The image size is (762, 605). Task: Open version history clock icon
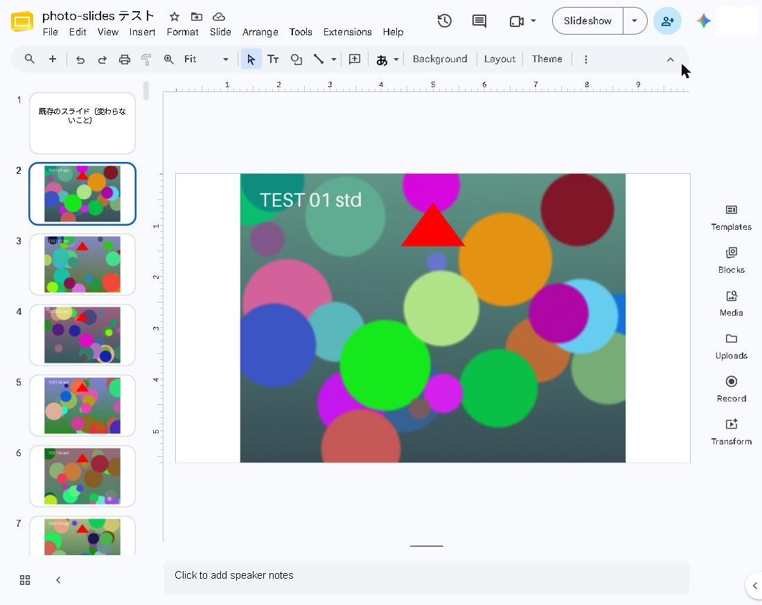tap(444, 21)
